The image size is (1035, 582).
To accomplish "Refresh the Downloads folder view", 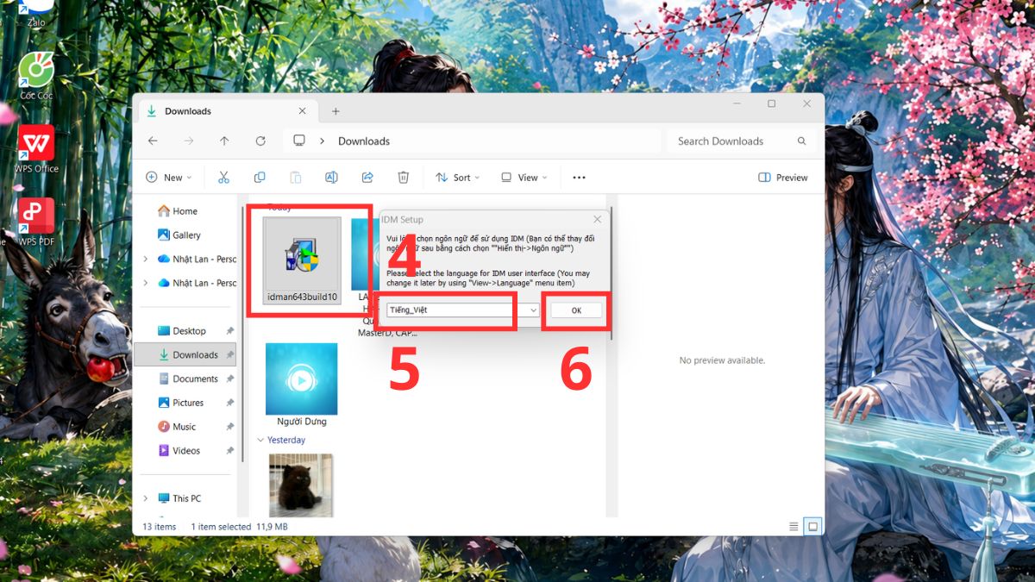I will 260,141.
